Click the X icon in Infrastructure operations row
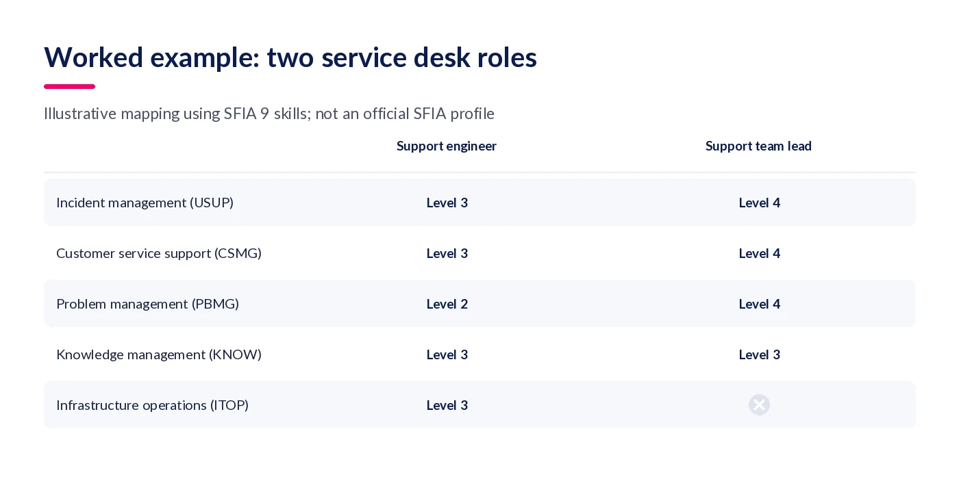The height and width of the screenshot is (479, 959). pyautogui.click(x=759, y=405)
